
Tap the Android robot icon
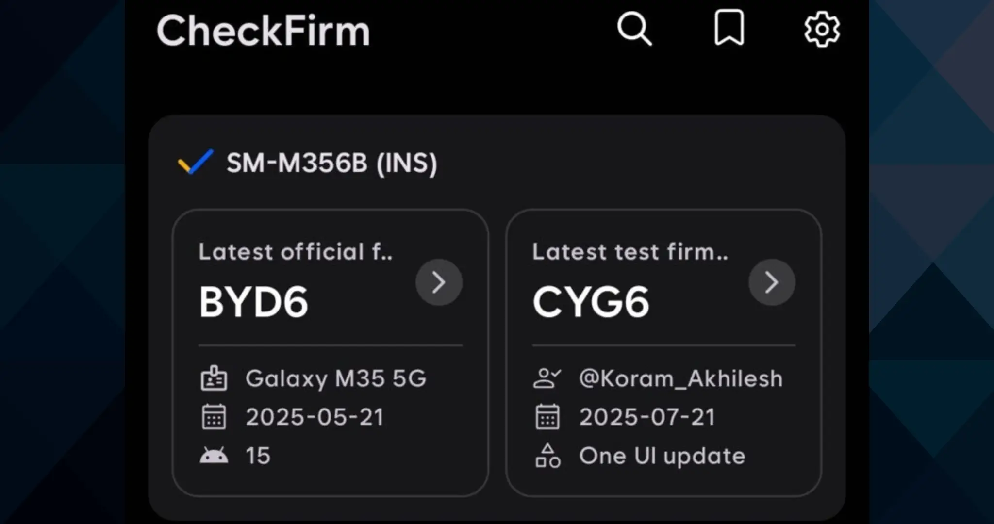pyautogui.click(x=214, y=456)
